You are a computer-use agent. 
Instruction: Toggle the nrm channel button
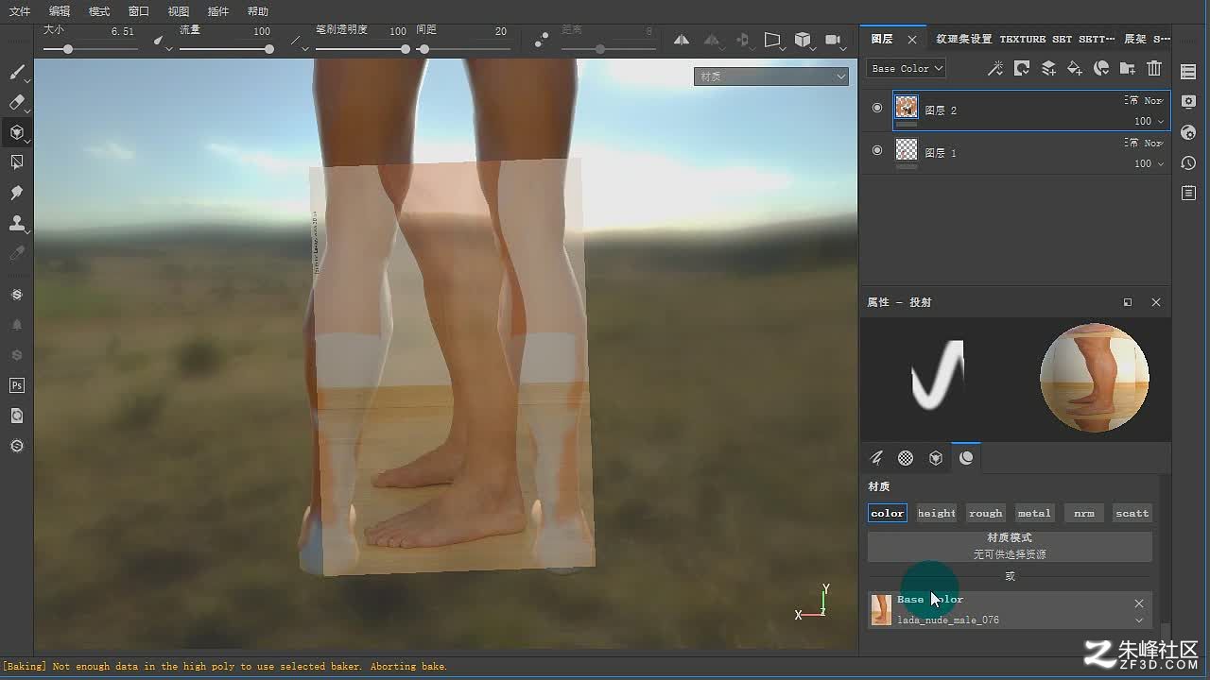pos(1084,513)
